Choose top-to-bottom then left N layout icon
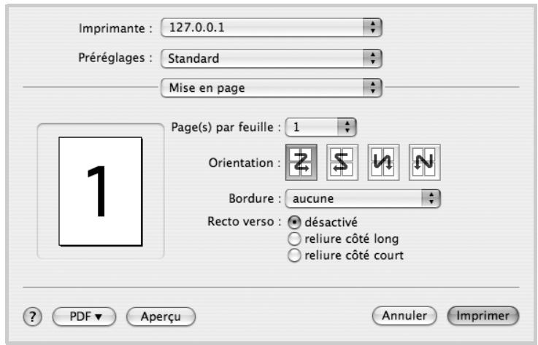 (x=424, y=163)
